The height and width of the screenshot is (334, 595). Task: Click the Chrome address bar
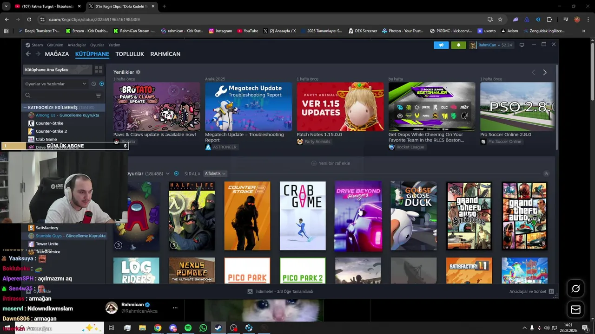260,19
